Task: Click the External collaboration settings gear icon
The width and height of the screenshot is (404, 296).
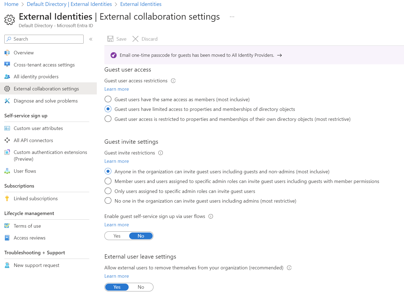Action: coord(7,89)
